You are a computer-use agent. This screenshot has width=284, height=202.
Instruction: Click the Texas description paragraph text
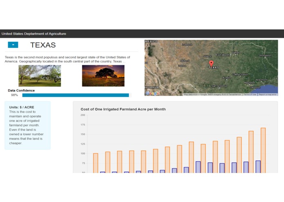(67, 59)
